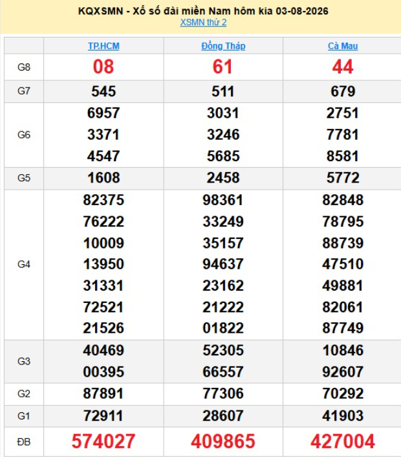The width and height of the screenshot is (401, 457).
Task: Click G6 number 6957
Action: pyautogui.click(x=103, y=113)
